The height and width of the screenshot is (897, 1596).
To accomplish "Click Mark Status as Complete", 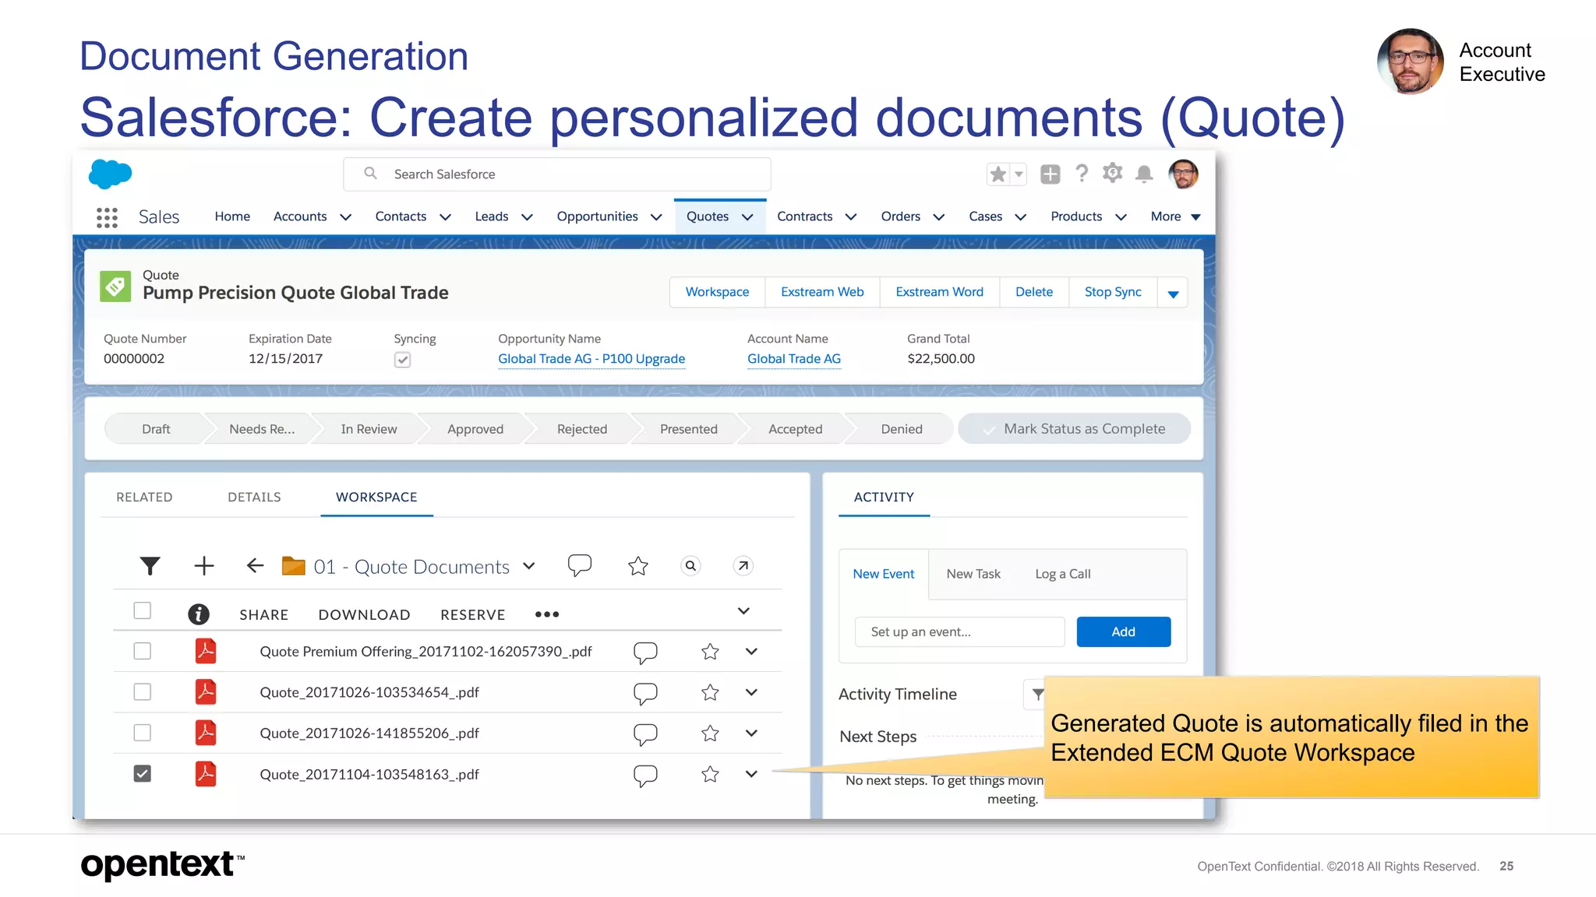I will pos(1075,429).
